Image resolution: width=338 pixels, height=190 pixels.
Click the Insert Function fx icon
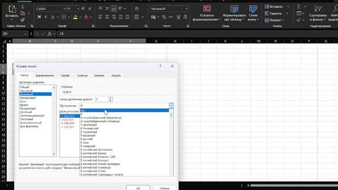50,34
